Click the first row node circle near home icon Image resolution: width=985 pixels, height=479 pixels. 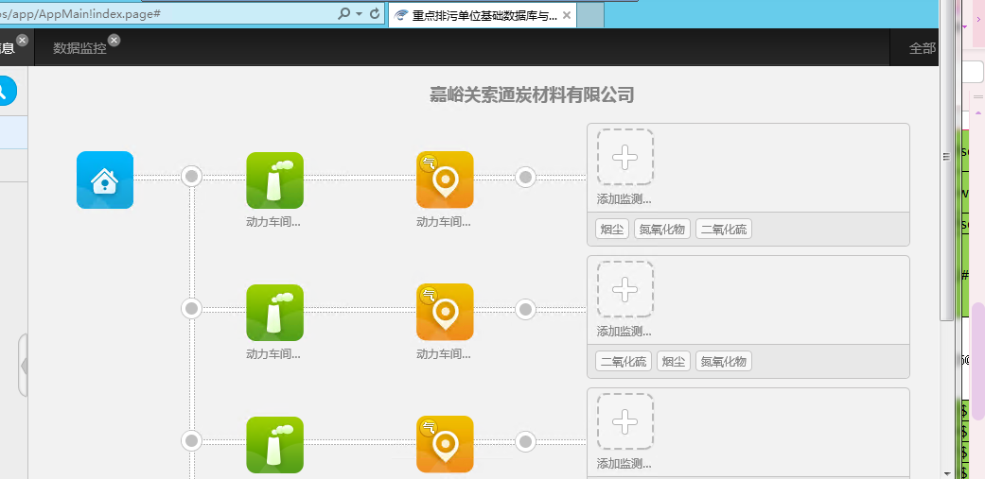click(191, 176)
